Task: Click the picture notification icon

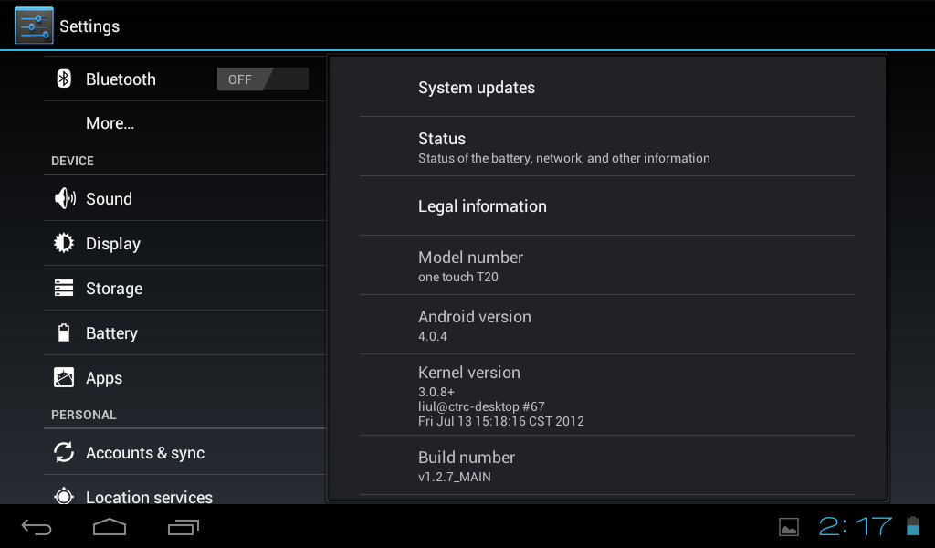Action: (x=789, y=527)
